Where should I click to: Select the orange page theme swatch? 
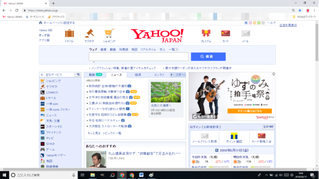(255, 23)
